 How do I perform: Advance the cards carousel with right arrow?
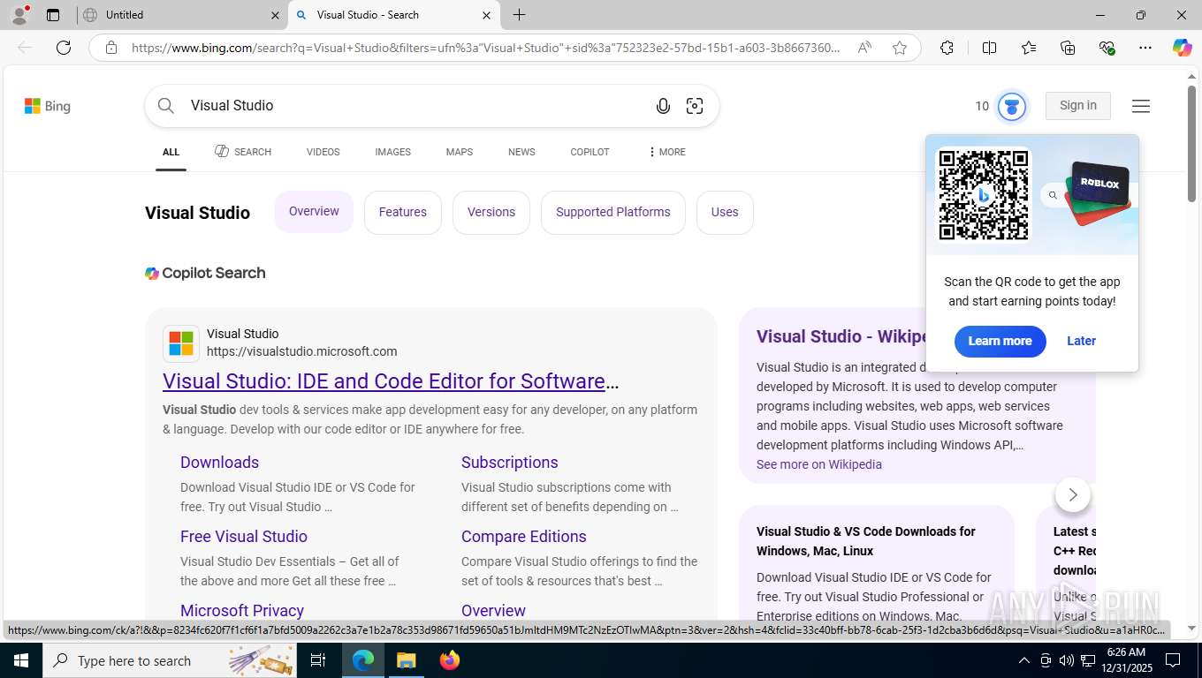1073,494
